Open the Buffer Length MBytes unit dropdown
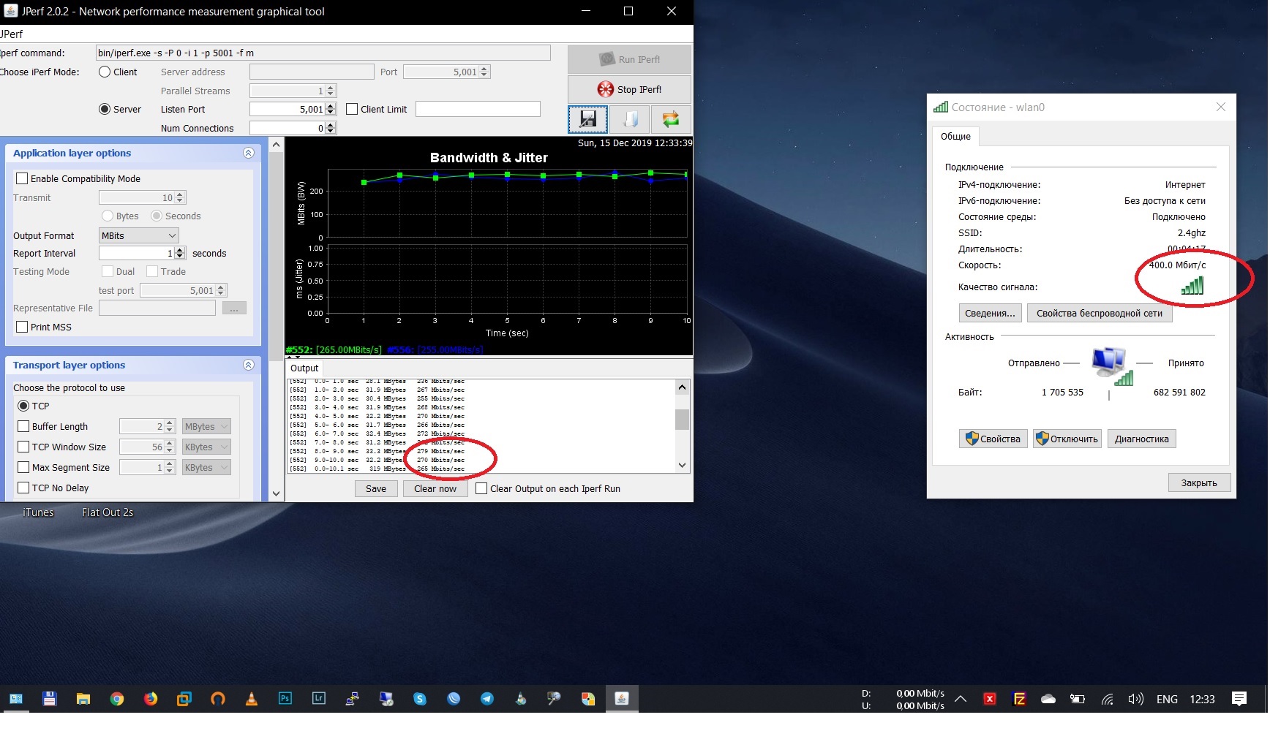1270x731 pixels. pyautogui.click(x=206, y=426)
